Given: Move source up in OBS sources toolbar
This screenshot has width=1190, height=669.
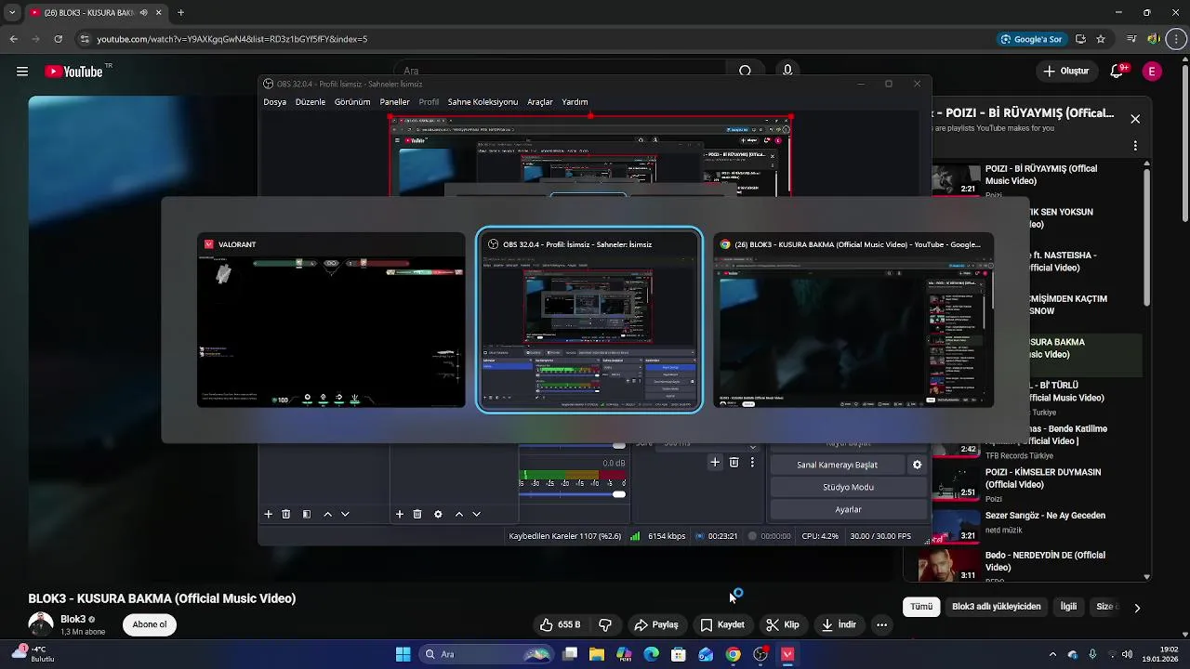Looking at the screenshot, I should [x=458, y=514].
